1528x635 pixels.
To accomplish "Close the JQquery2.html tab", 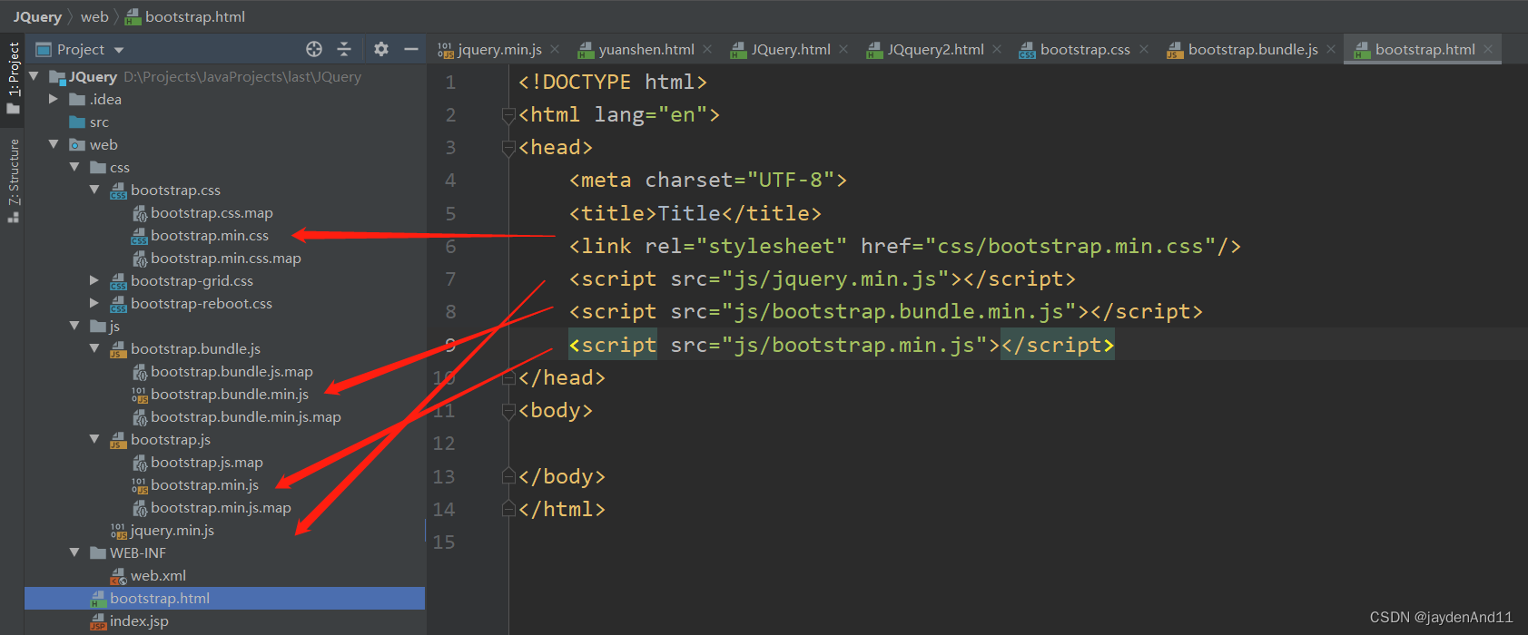I will pyautogui.click(x=997, y=49).
